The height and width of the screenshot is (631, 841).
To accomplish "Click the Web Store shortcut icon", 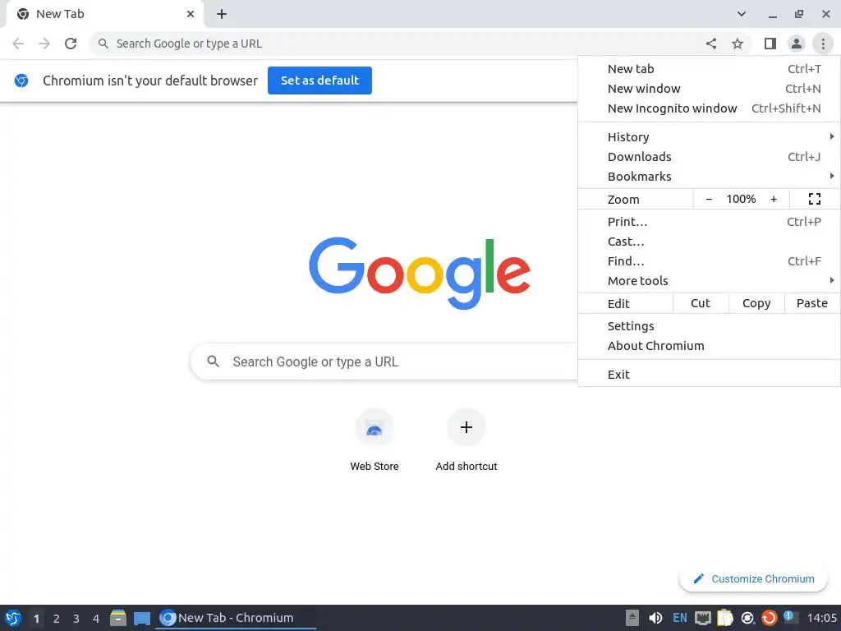I will click(x=375, y=427).
